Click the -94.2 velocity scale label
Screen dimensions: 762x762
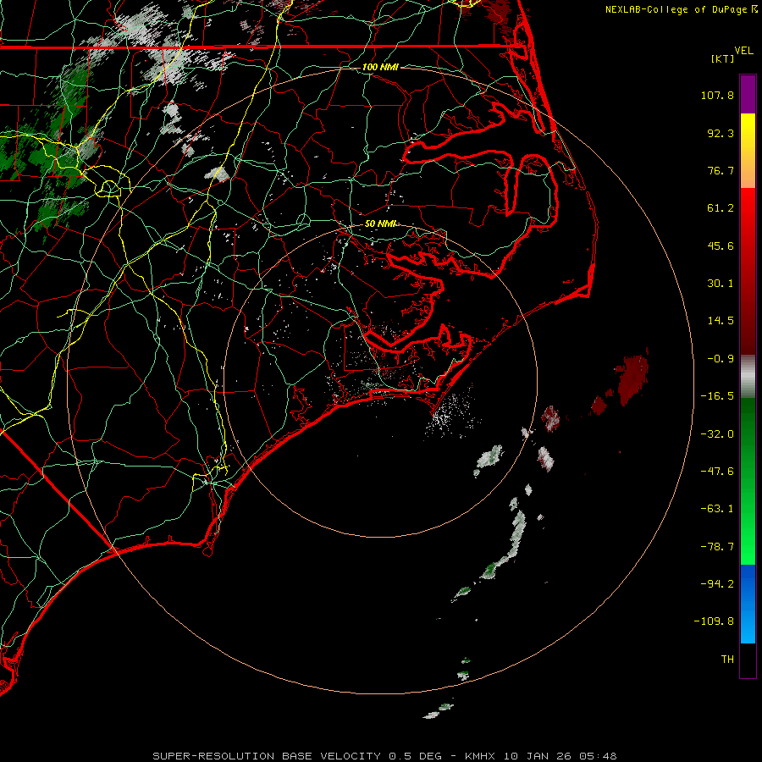[x=717, y=584]
